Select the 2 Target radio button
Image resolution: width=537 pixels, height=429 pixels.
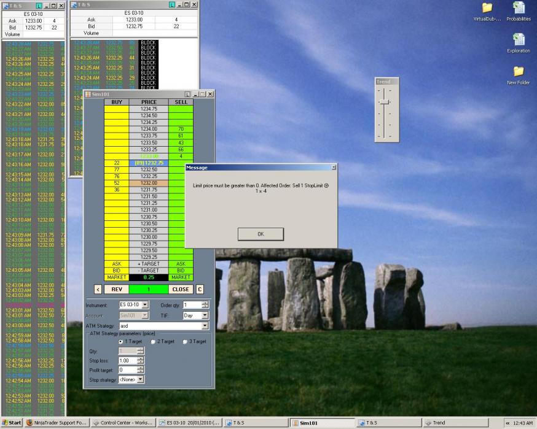coord(153,341)
